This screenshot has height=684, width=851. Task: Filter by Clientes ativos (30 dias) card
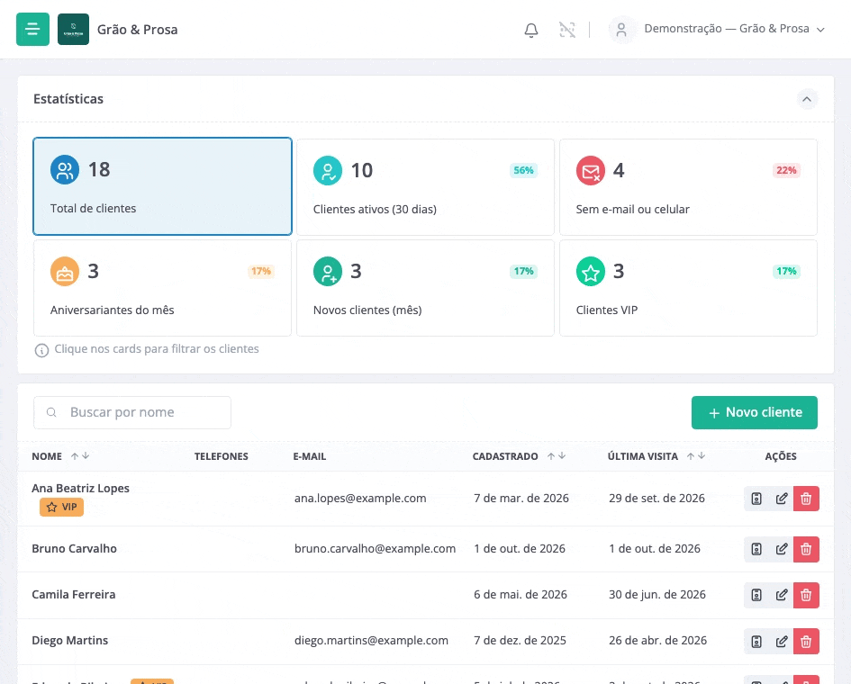pyautogui.click(x=425, y=187)
